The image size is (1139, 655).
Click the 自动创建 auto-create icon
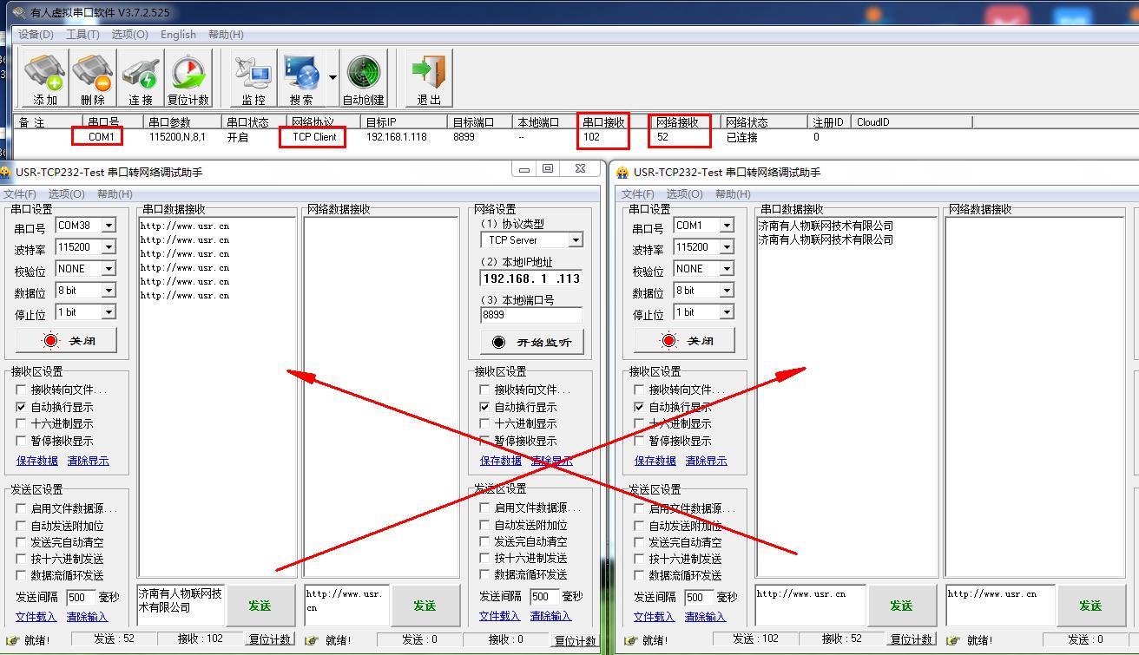[363, 78]
